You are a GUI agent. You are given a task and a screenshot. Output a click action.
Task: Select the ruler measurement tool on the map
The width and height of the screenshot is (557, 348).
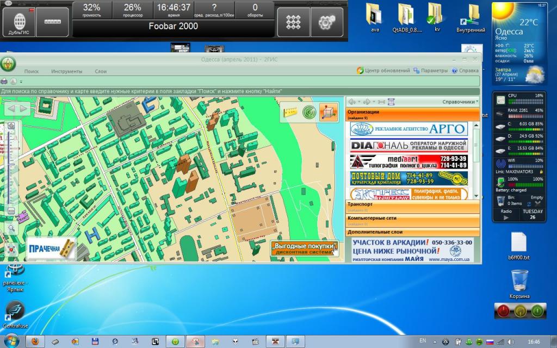292,111
